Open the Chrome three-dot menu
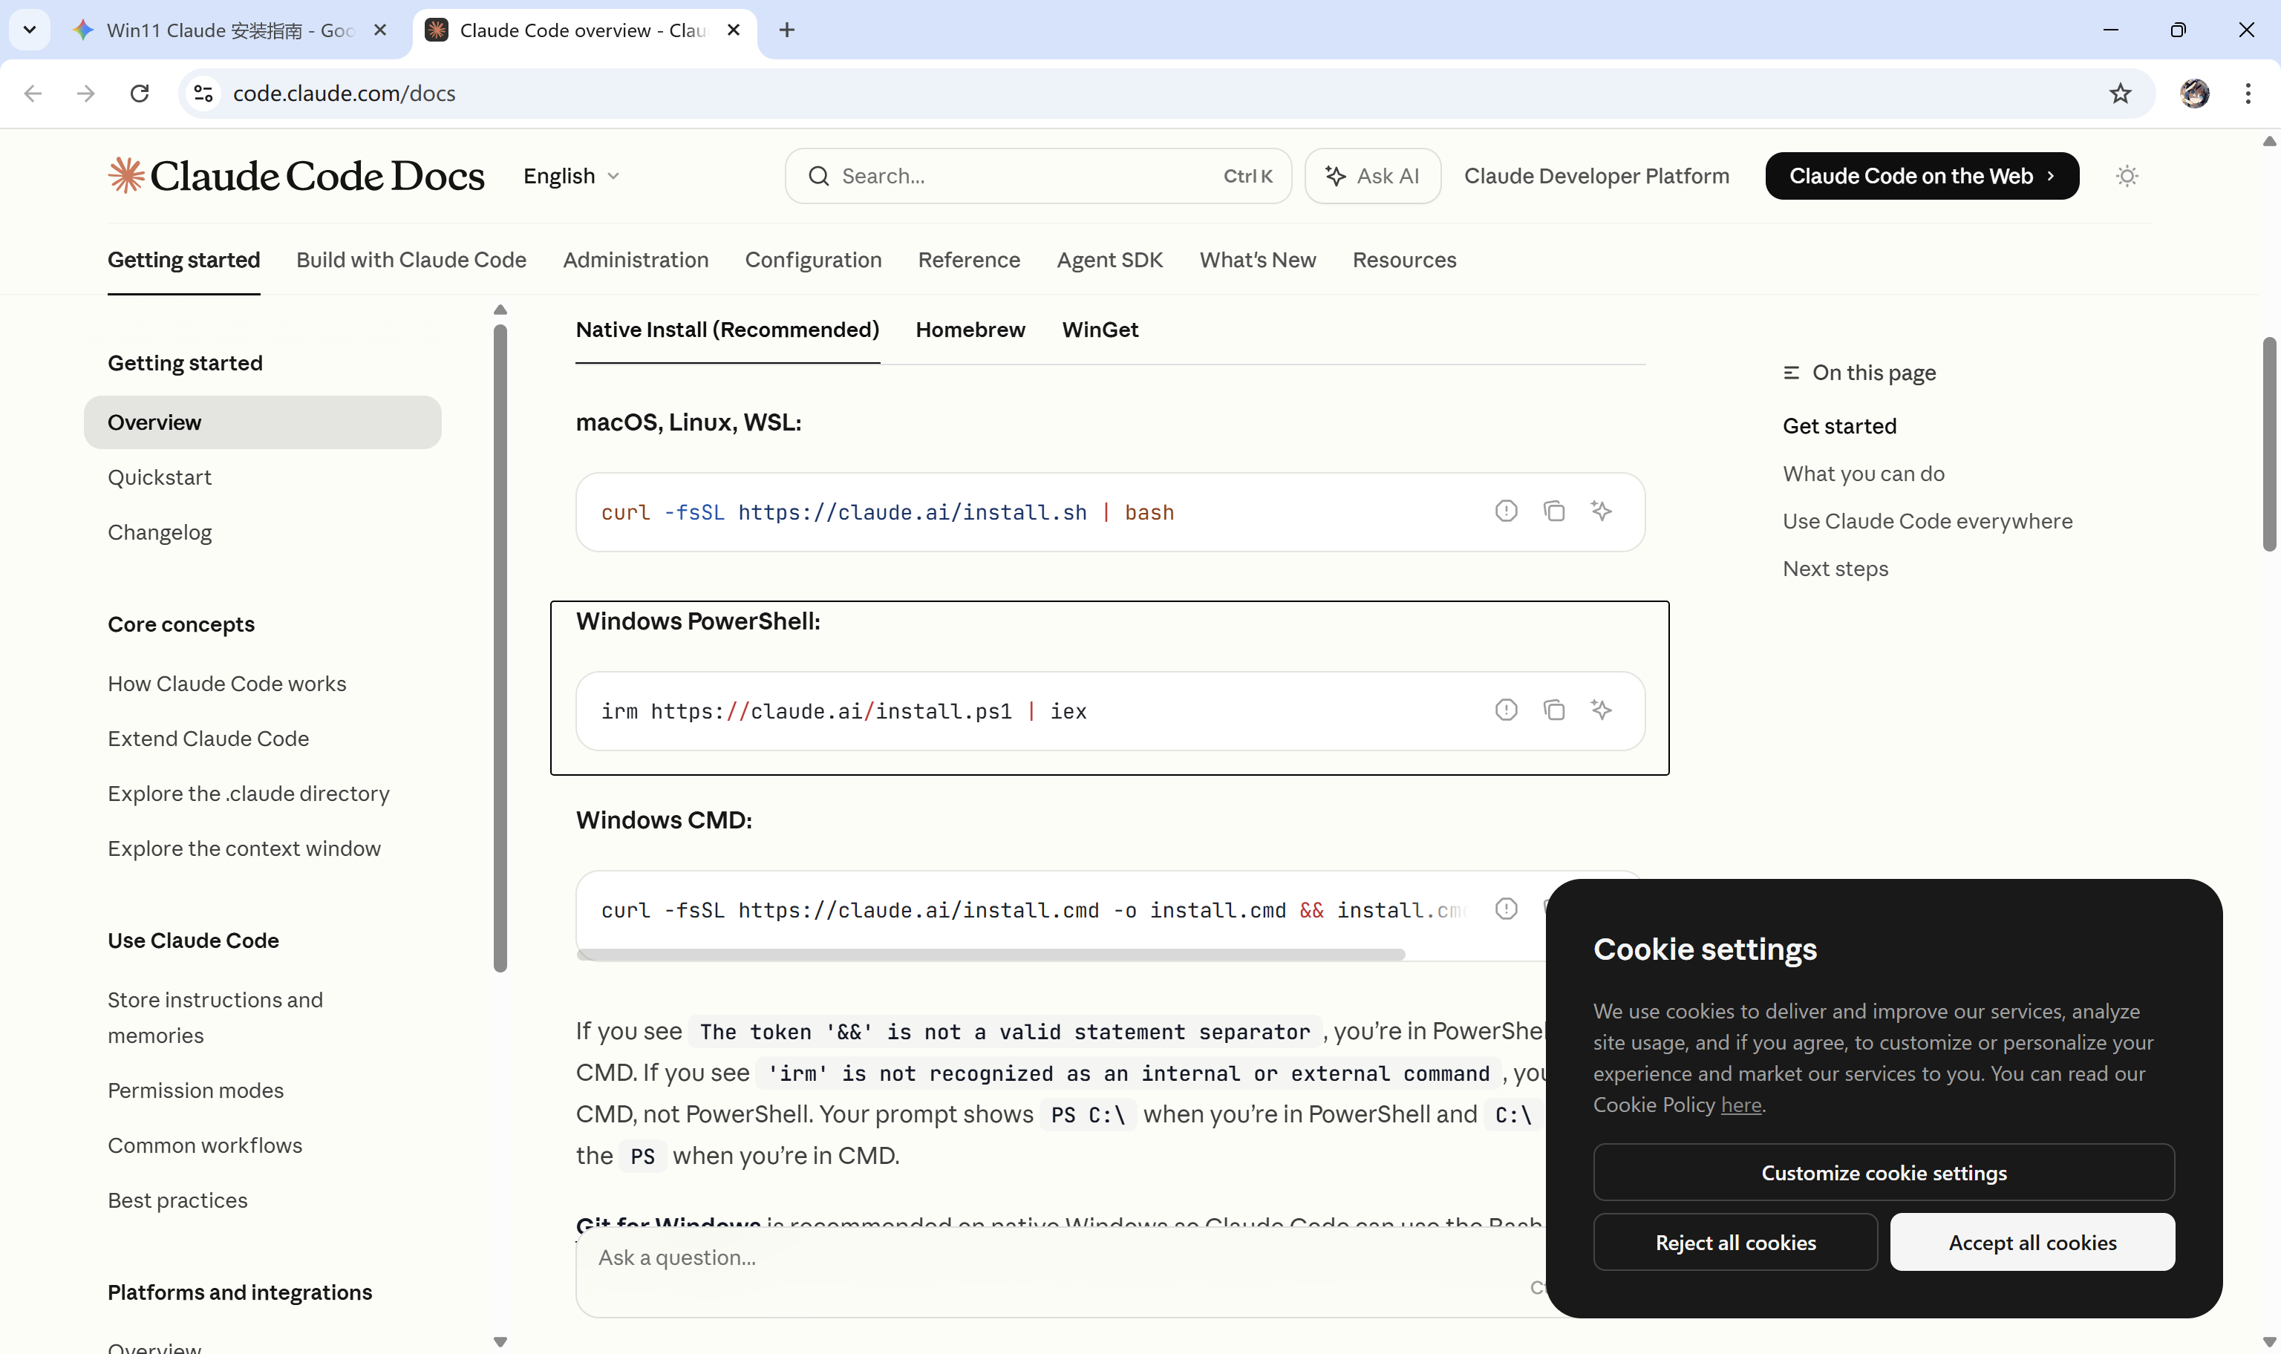2281x1354 pixels. point(2248,93)
